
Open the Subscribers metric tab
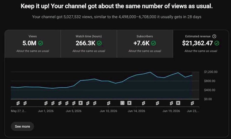tap(145, 44)
